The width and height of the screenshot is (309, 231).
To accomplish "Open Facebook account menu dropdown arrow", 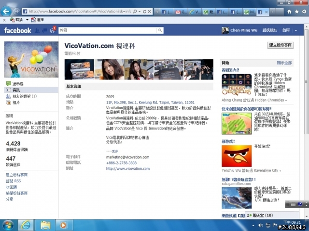I will (x=296, y=30).
